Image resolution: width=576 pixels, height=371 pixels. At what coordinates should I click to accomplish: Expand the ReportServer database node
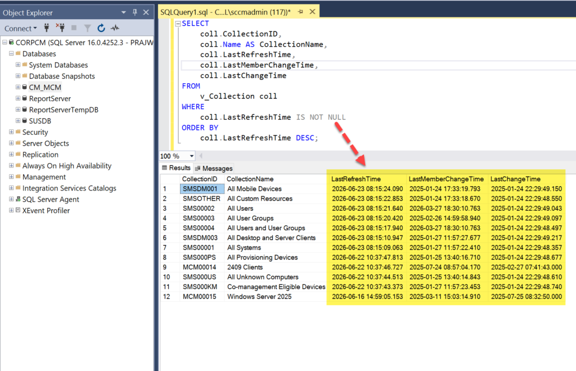point(17,98)
